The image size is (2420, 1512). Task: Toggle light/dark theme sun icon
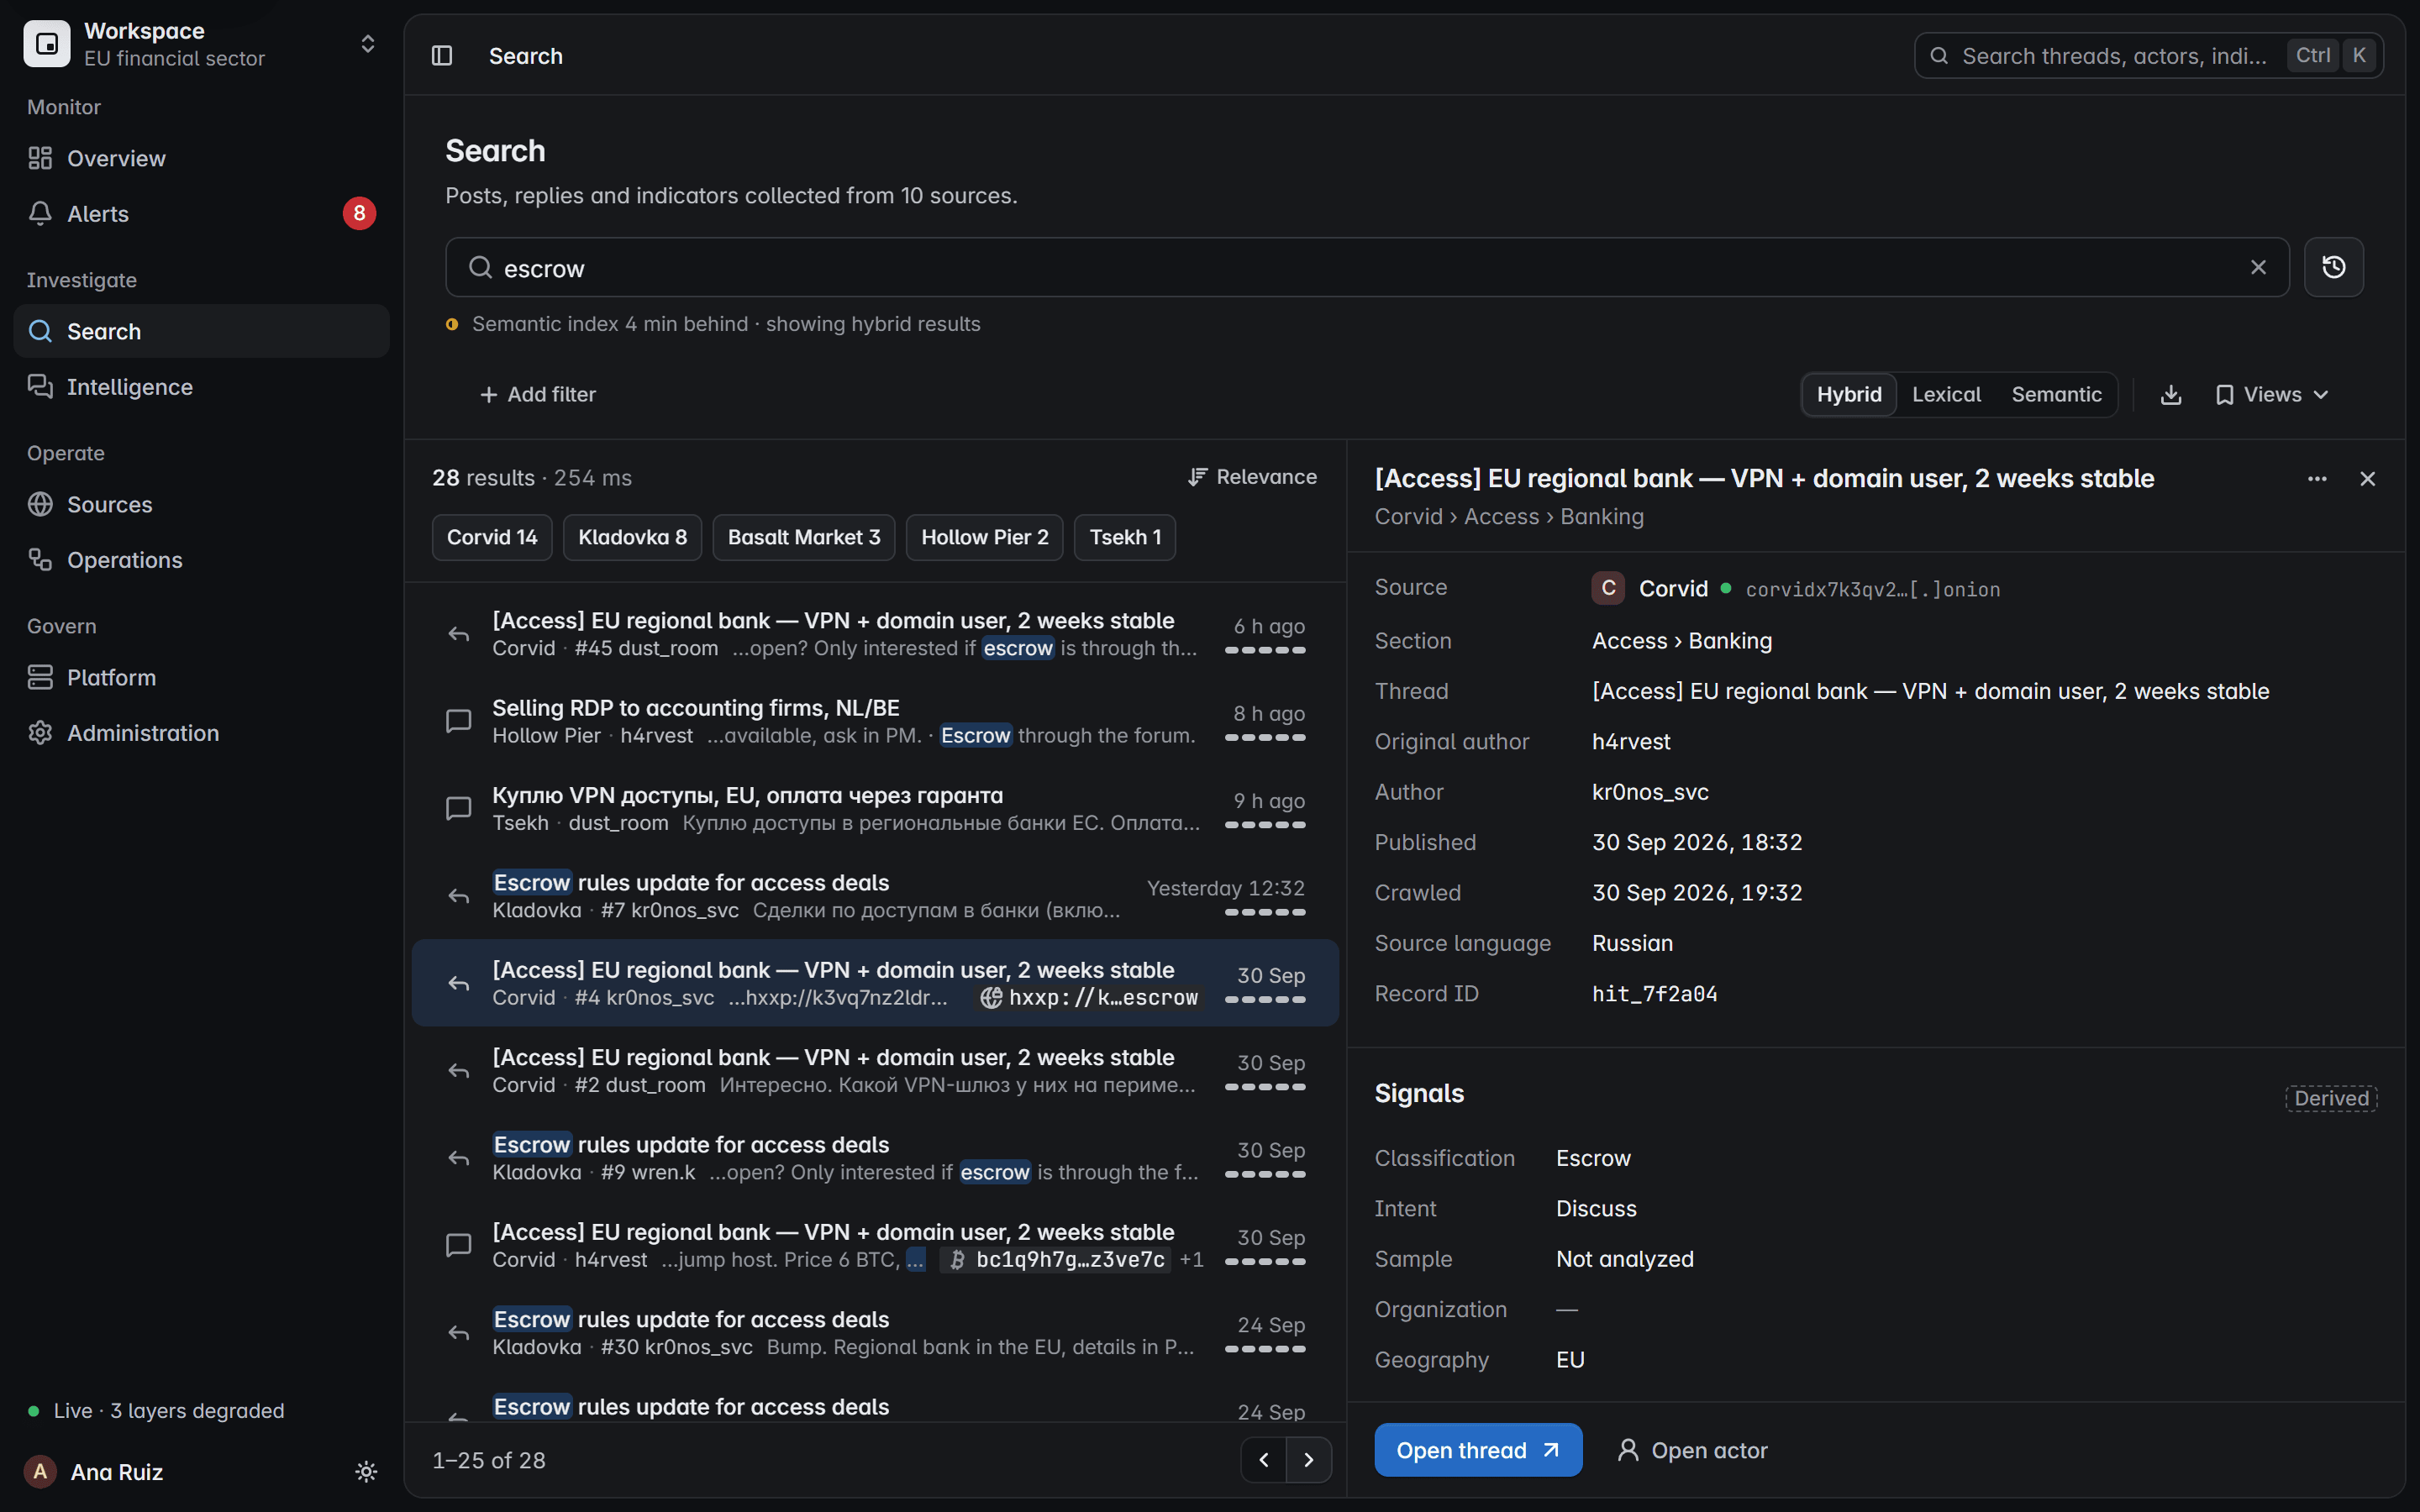tap(366, 1472)
